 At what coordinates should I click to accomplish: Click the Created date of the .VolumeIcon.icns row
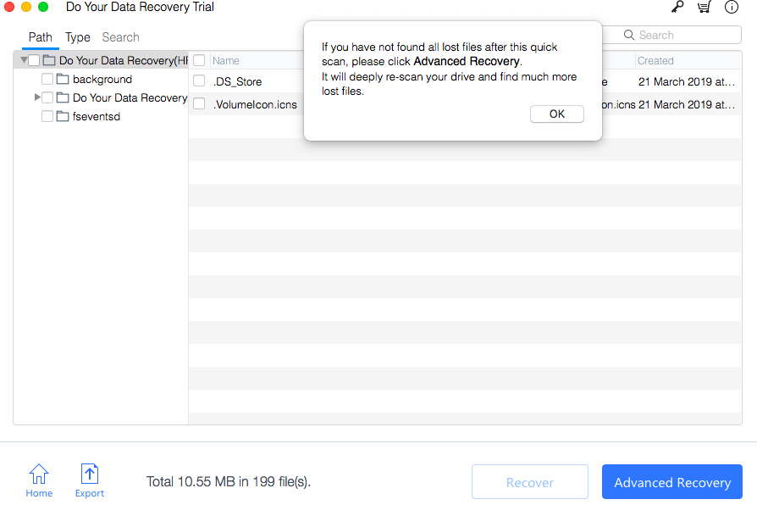click(687, 104)
